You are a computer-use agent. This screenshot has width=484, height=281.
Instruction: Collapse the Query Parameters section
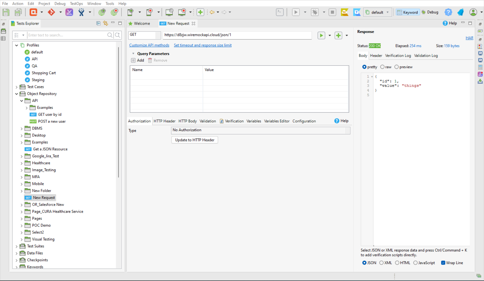(x=133, y=54)
